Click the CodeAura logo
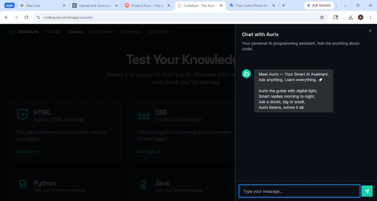 point(24,31)
